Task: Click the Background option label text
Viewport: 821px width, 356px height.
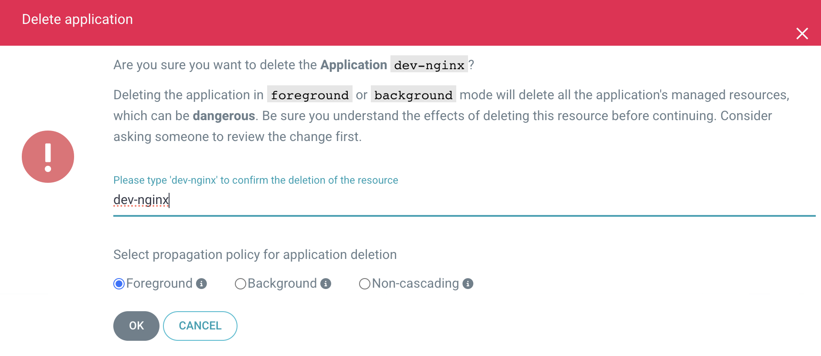Action: click(282, 283)
